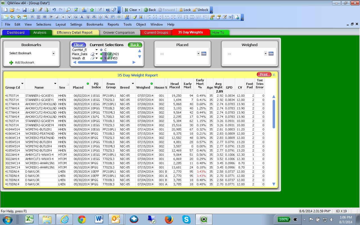Reload data with the Reload icon
This screenshot has height=225, width=360.
(46, 10)
